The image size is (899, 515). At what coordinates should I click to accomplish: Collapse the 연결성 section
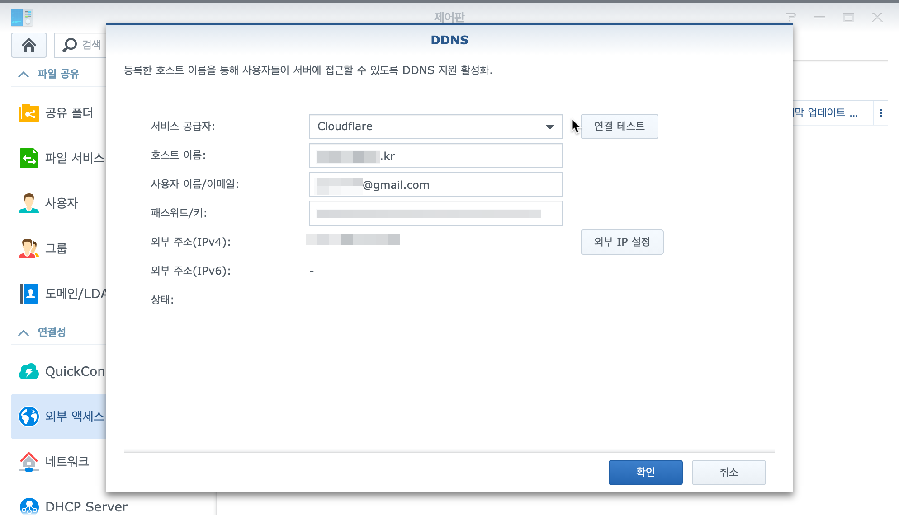tap(24, 332)
